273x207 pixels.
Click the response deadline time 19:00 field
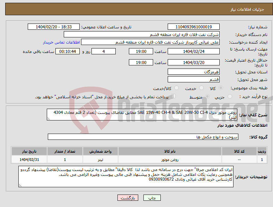tap(141, 52)
